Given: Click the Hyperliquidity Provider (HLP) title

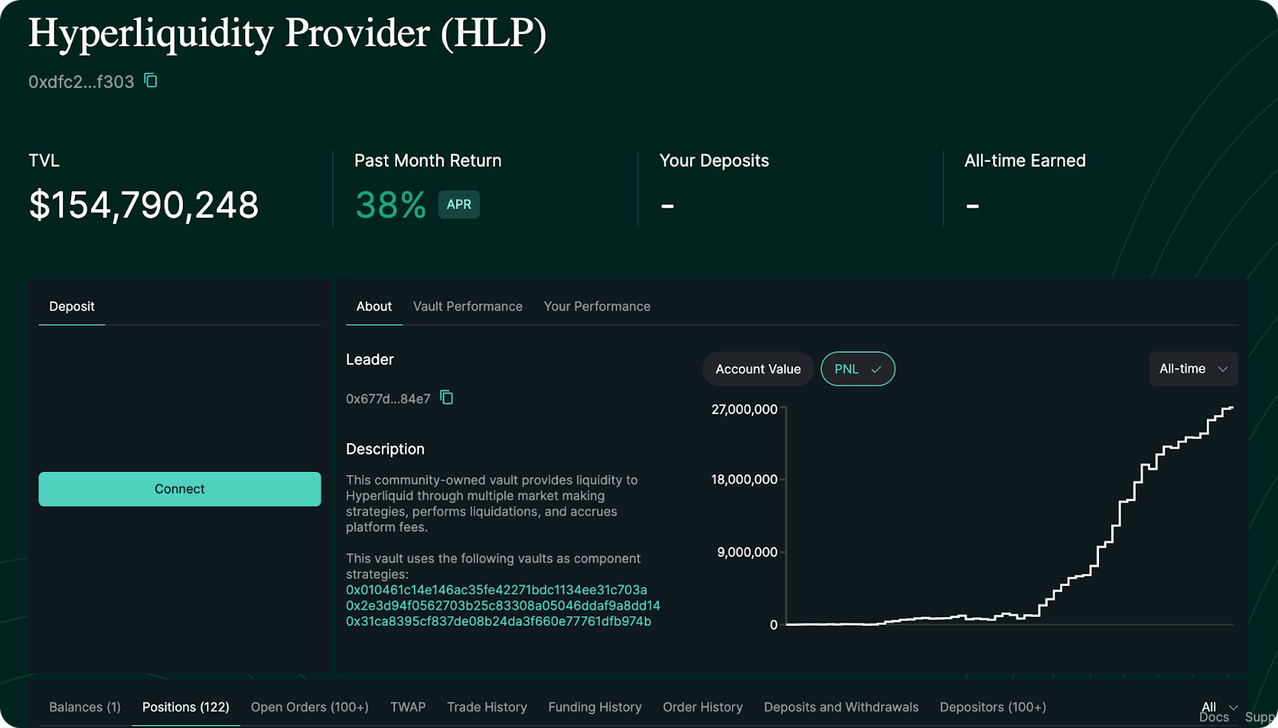Looking at the screenshot, I should point(288,34).
